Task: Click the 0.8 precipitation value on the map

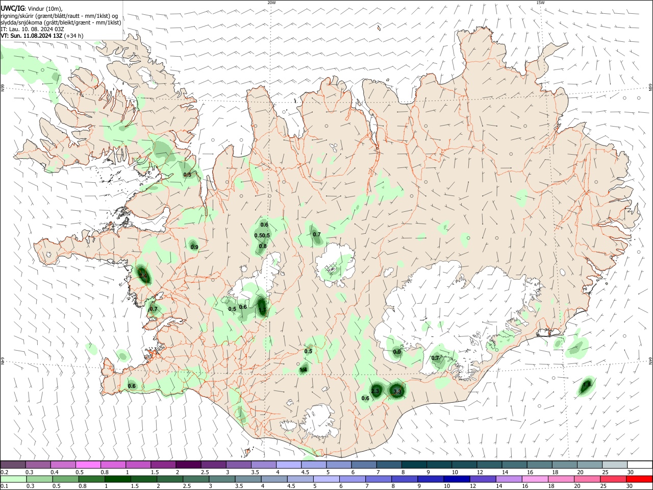Action: pos(263,246)
